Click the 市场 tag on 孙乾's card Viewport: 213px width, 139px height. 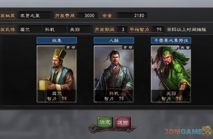pos(128,47)
